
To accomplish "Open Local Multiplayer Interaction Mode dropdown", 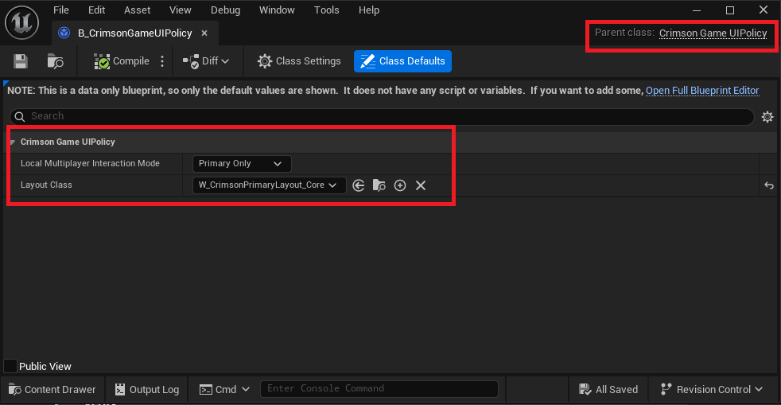I will [x=242, y=163].
